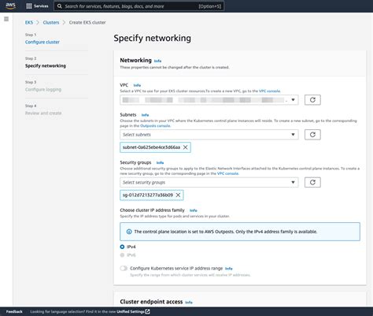Open the Outposts console link
Screen dimensions: 373x316
click(155, 126)
